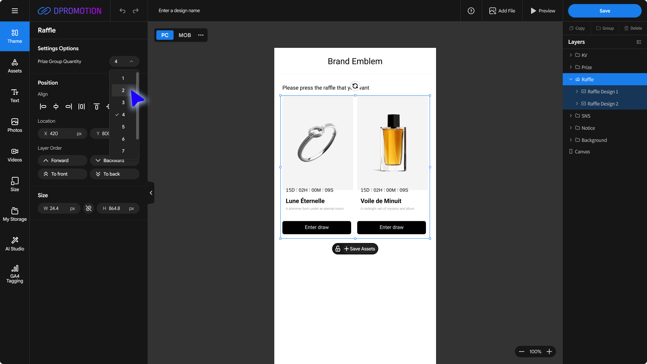The image size is (647, 364).
Task: Open the GA4 Tagging sidebar item
Action: click(15, 274)
